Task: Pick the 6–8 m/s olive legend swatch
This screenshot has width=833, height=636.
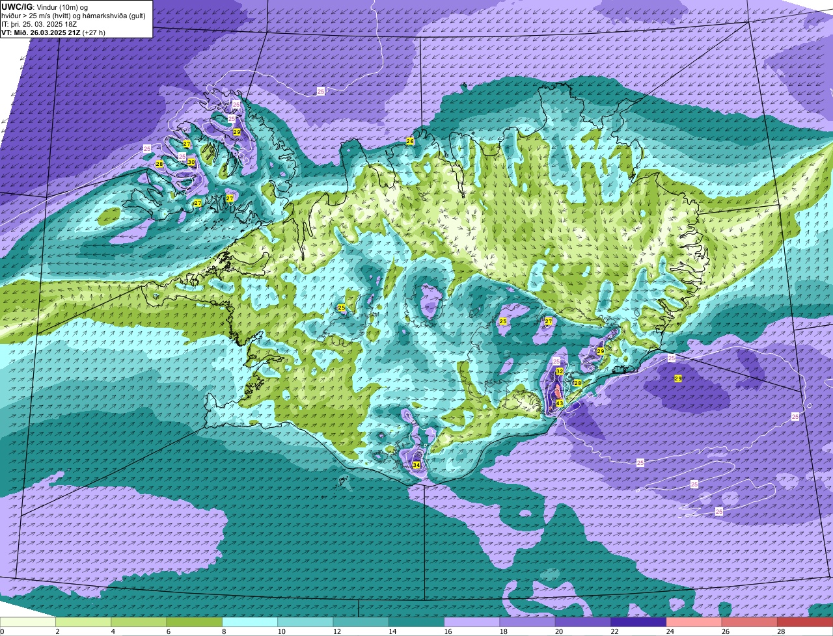Action: [195, 622]
